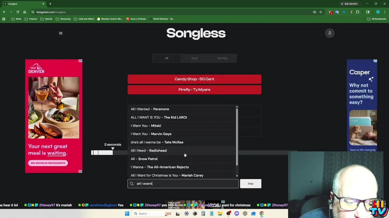Open the tab search icon in toolbar
Image resolution: width=389 pixels, height=218 pixels.
[368, 12]
